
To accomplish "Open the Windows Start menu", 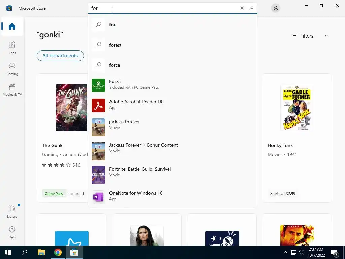I will click(8, 252).
